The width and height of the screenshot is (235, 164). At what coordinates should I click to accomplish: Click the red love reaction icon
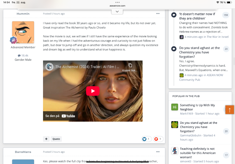(156, 139)
